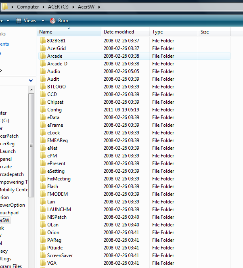Screen dimensions: 243x268
Task: Select the PowerOption folder in tree
Action: 12,205
